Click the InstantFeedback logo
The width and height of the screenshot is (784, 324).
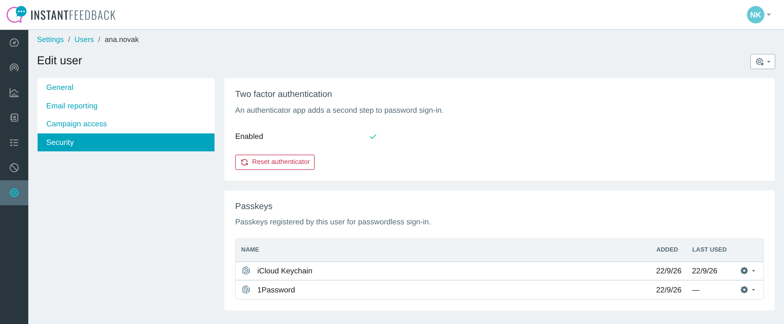(x=61, y=15)
